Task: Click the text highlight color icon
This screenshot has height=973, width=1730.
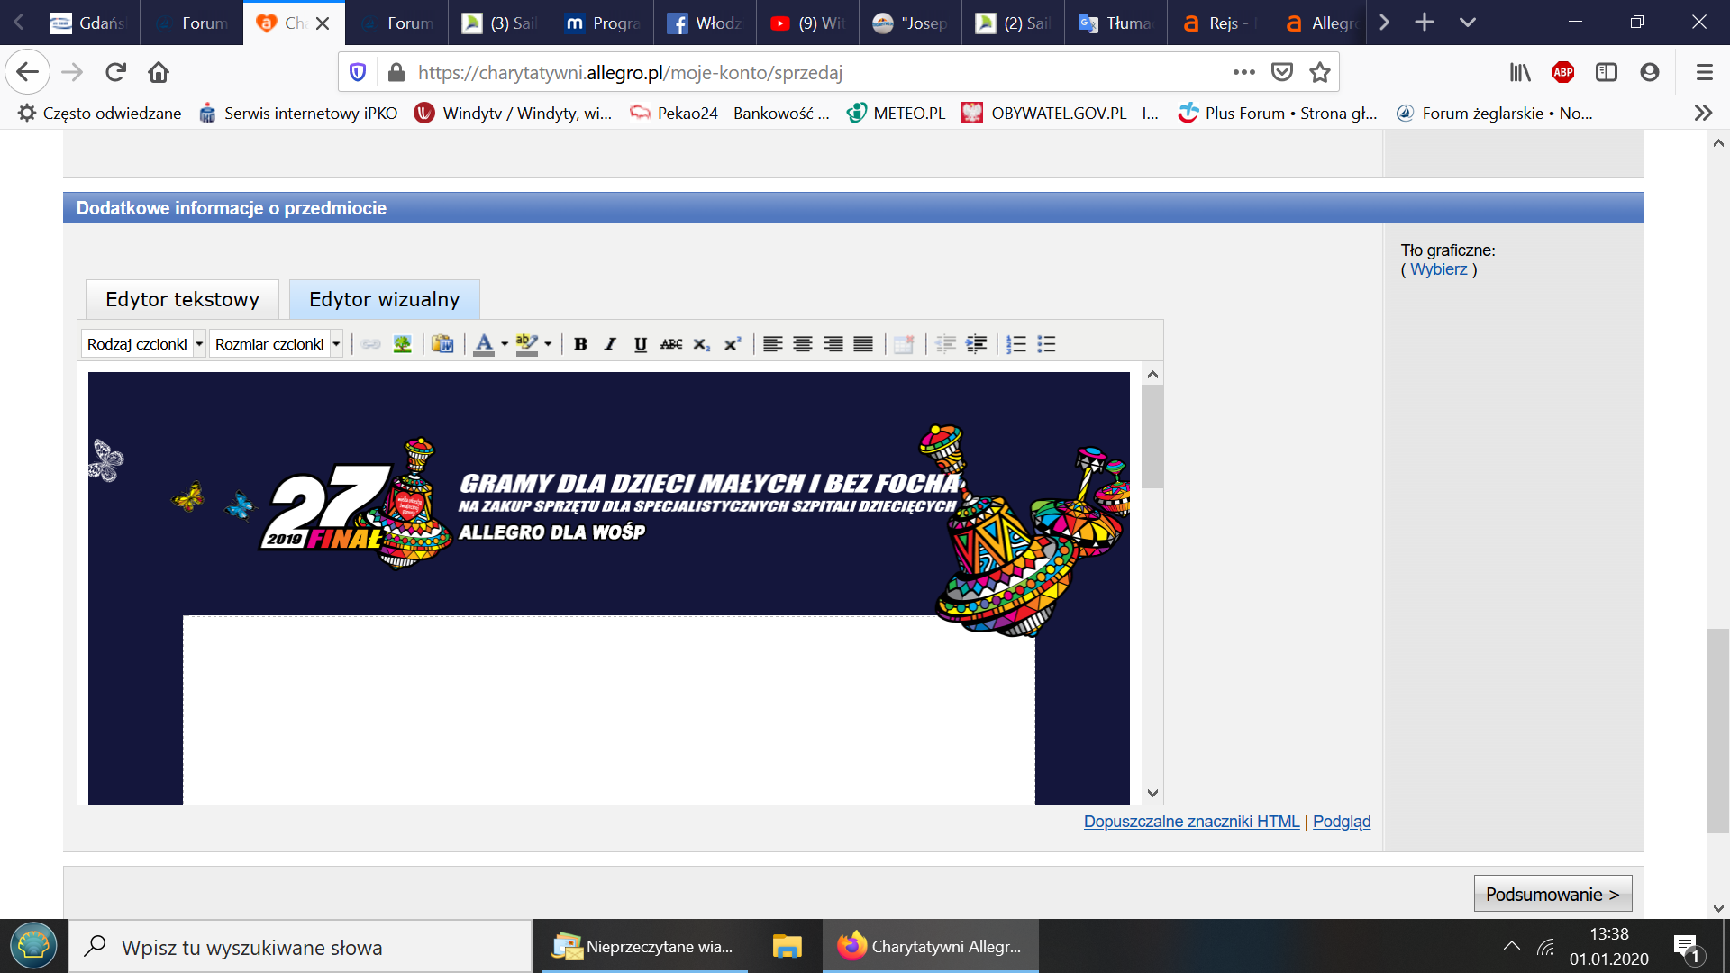Action: tap(527, 344)
